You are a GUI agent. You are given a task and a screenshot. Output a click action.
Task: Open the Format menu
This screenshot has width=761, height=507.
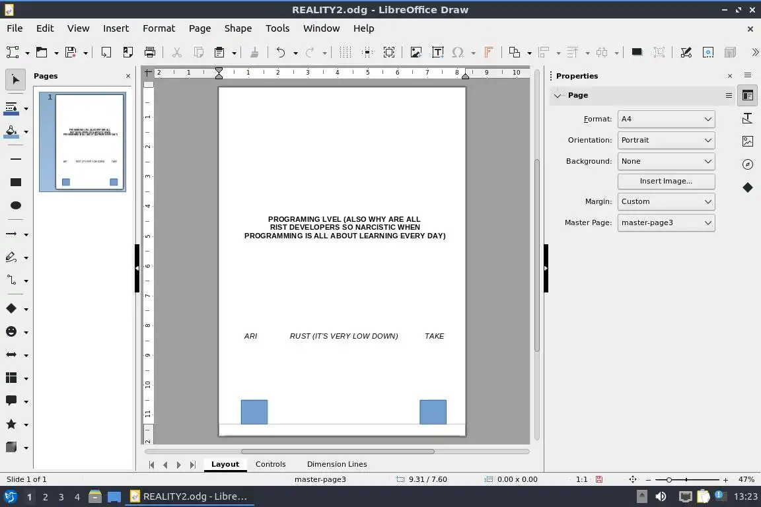tap(159, 28)
